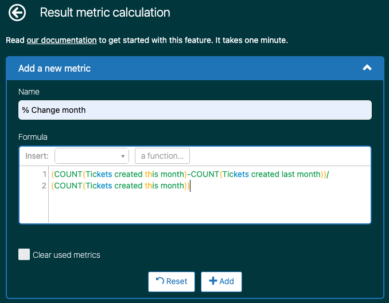This screenshot has height=303, width=389.
Task: Tick the Clear used metrics checkbox
Action: (x=24, y=255)
